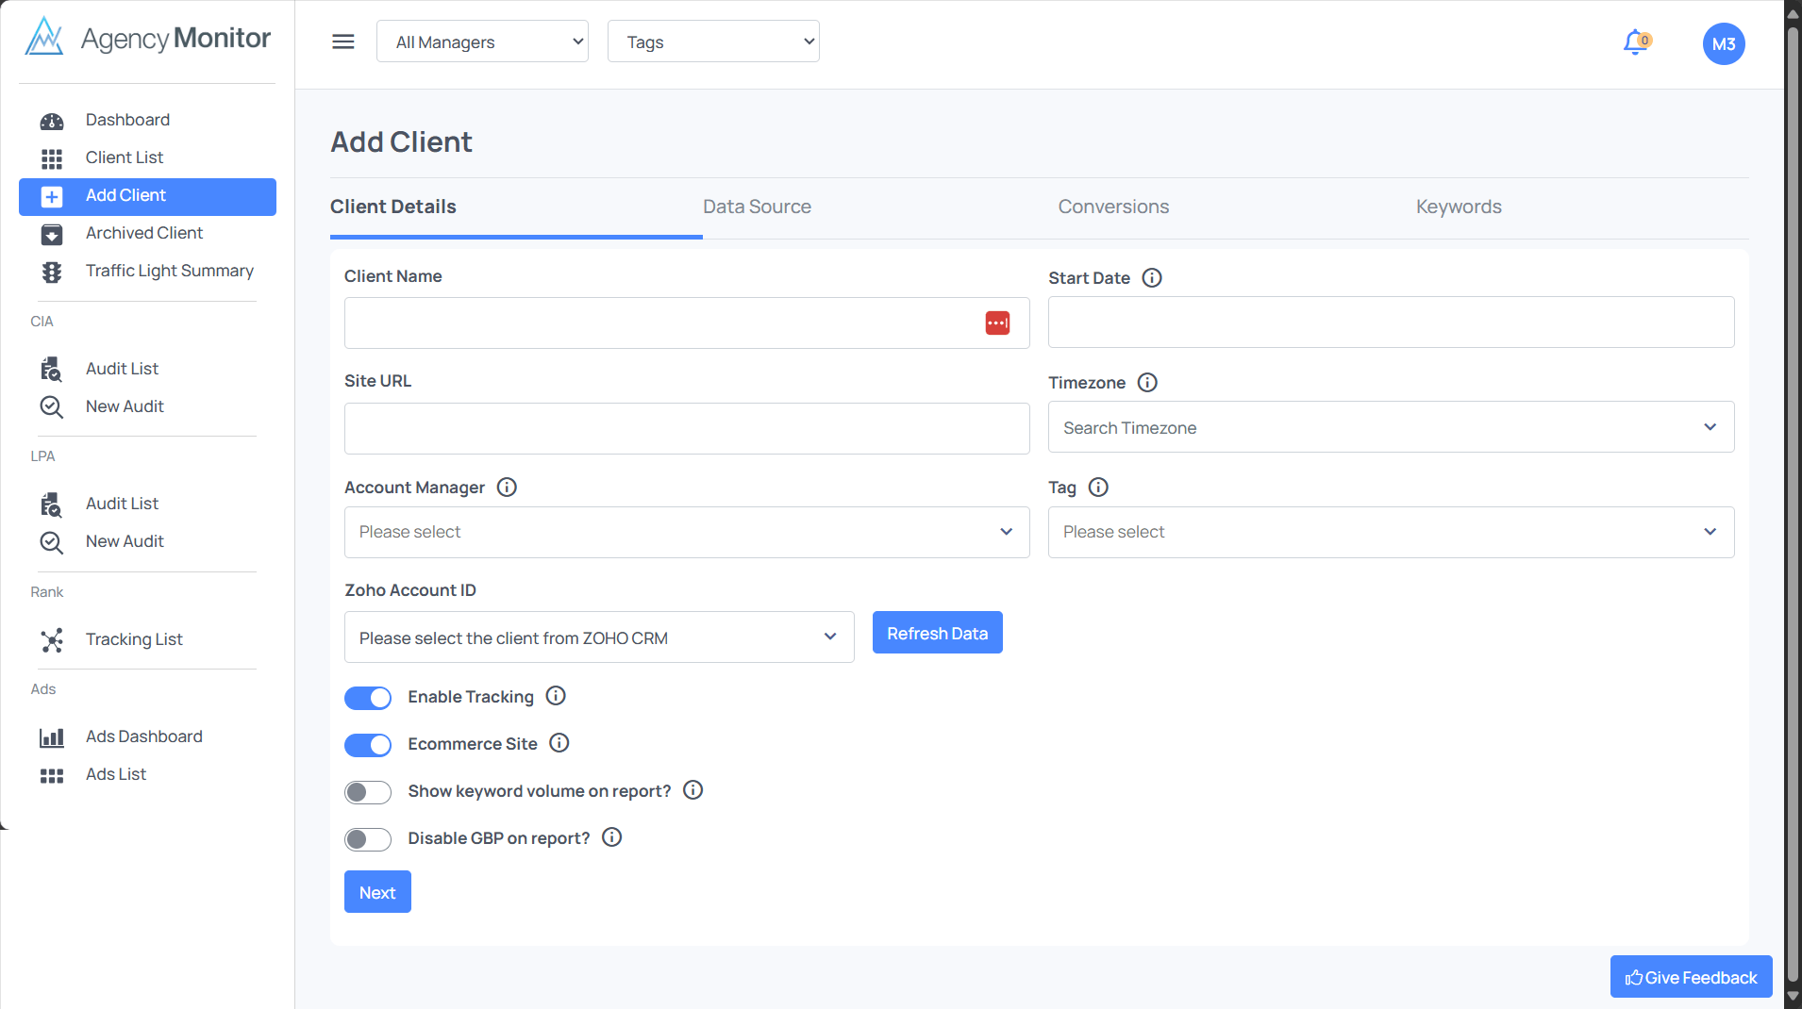Click the Dashboard gauge icon in sidebar
The height and width of the screenshot is (1009, 1802).
pos(52,121)
